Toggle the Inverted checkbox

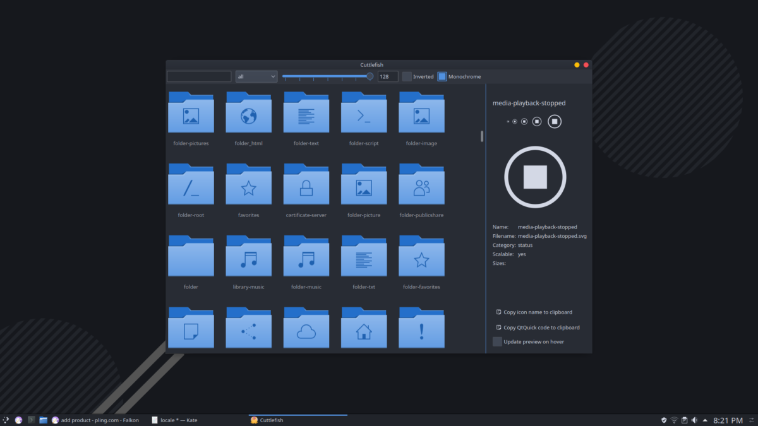click(x=406, y=76)
